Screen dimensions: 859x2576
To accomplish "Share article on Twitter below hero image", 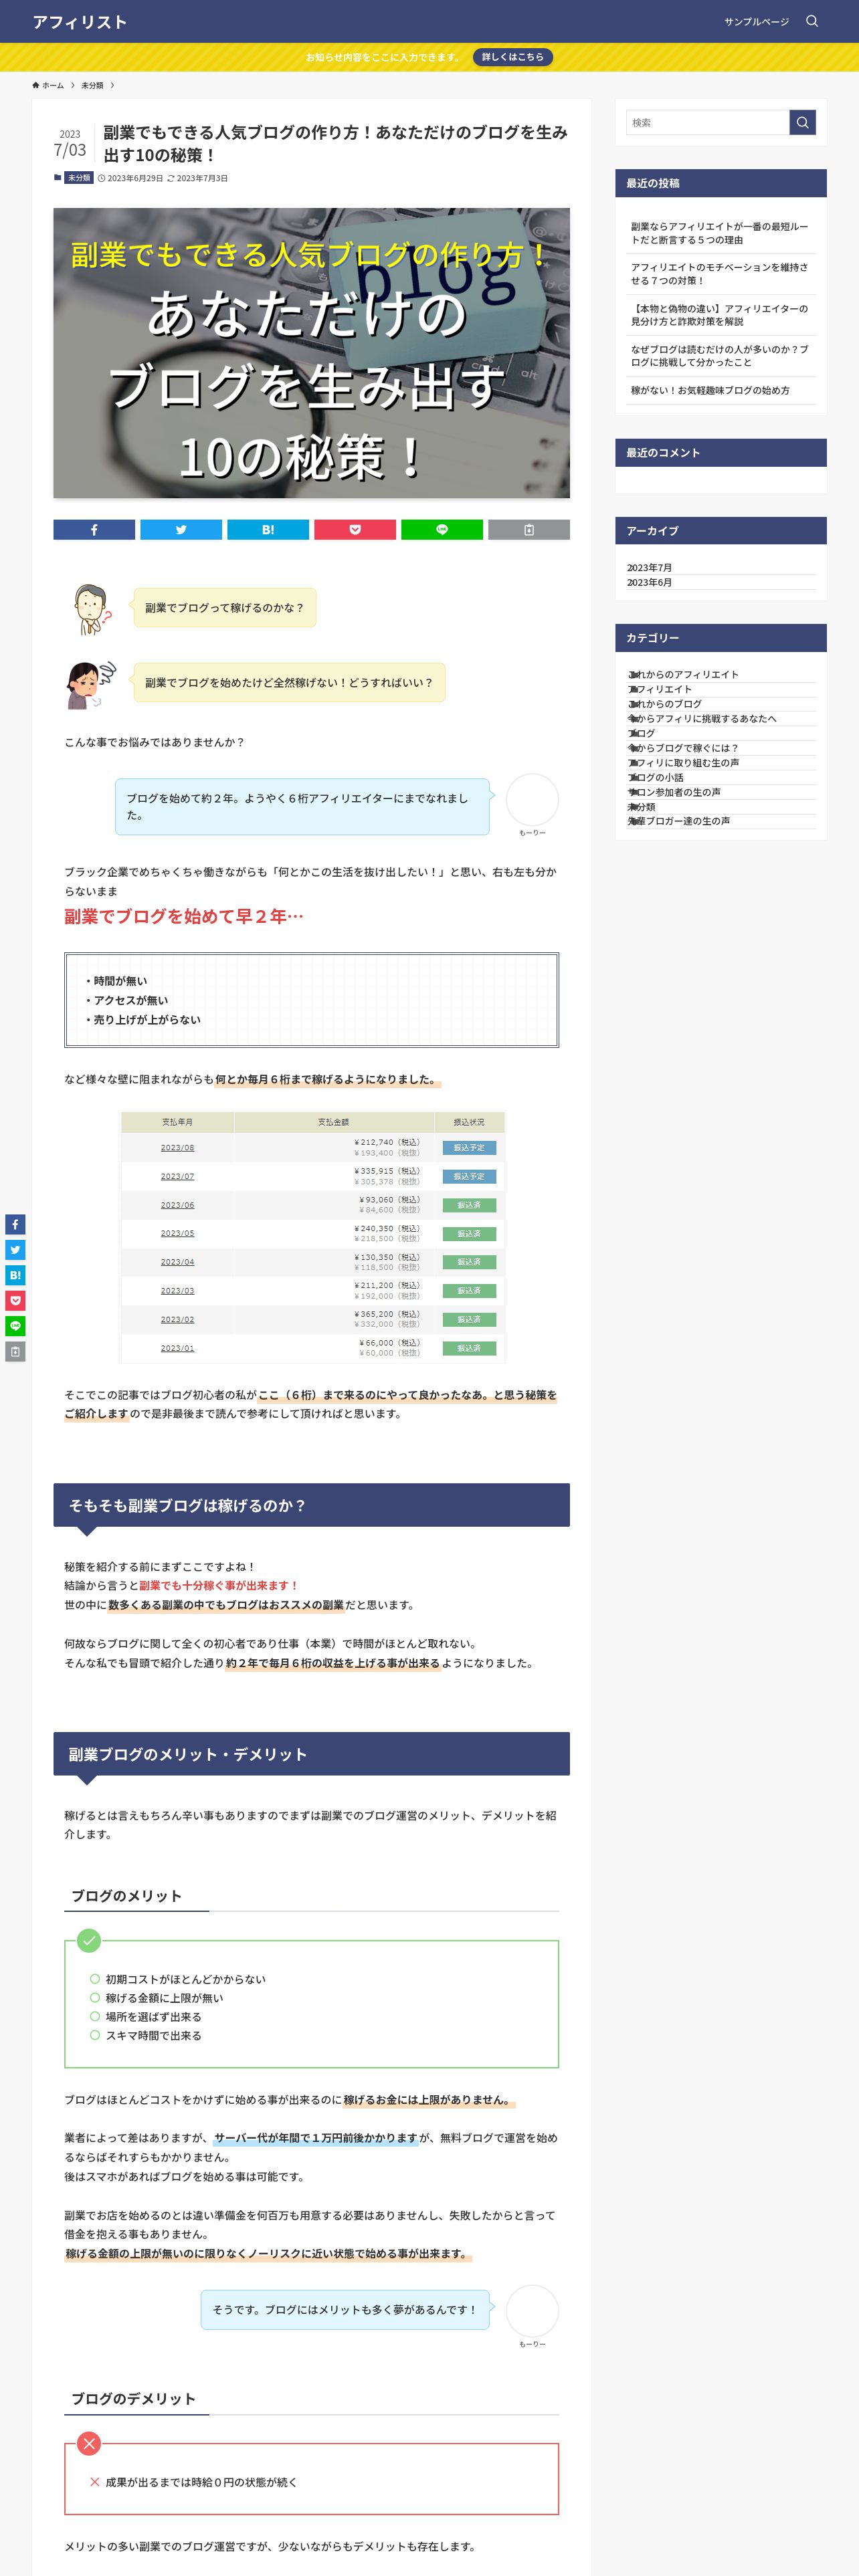I will tap(181, 530).
